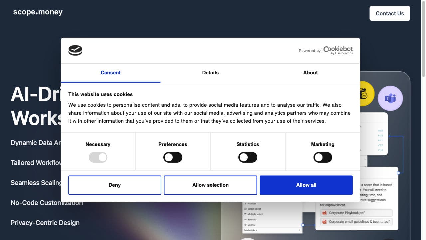
Task: Switch to the Consent tab
Action: [x=110, y=73]
